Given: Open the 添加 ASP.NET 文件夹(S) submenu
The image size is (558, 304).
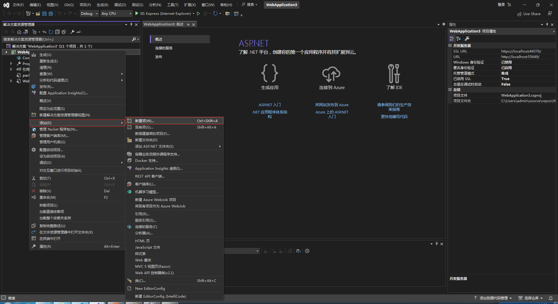Looking at the screenshot, I should point(174,146).
